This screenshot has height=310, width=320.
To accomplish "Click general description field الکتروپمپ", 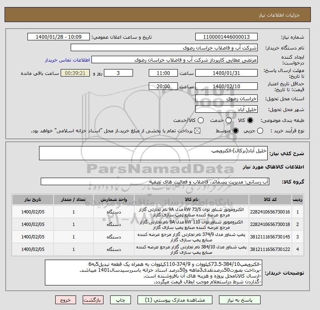I will click(153, 153).
